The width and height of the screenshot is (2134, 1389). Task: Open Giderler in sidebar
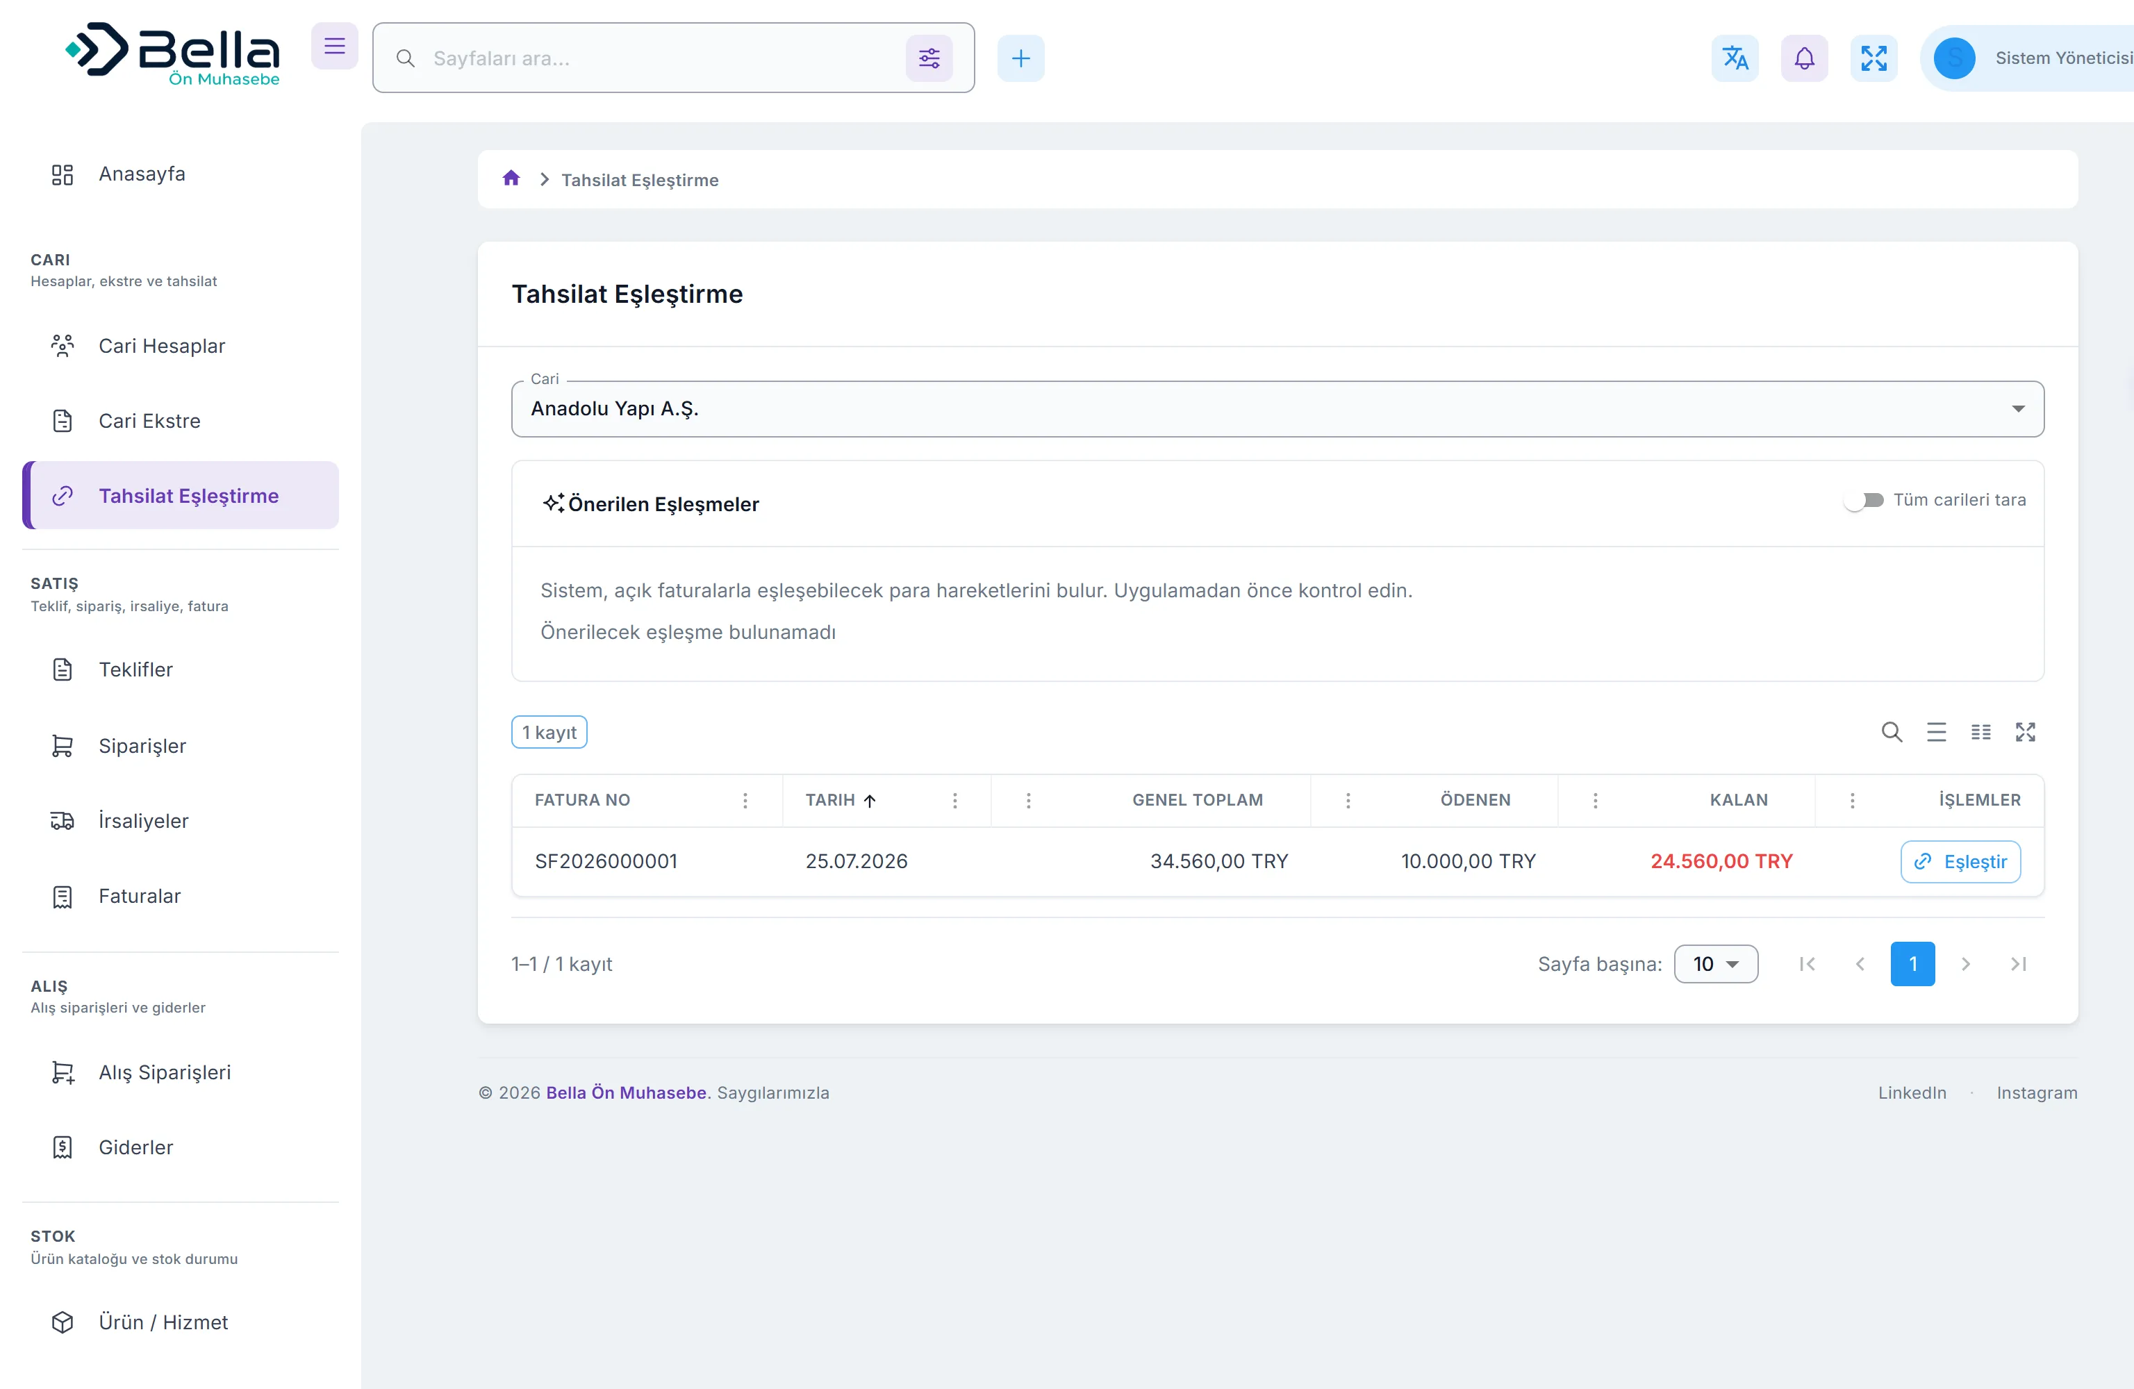pos(180,1148)
